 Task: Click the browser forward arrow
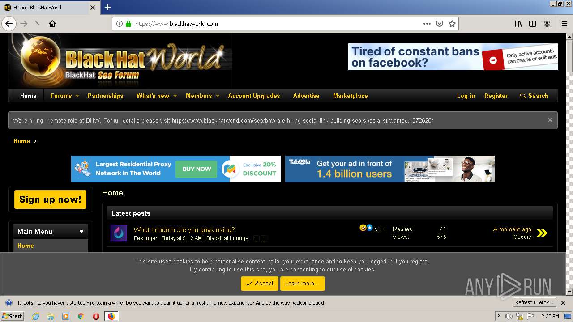[24, 24]
